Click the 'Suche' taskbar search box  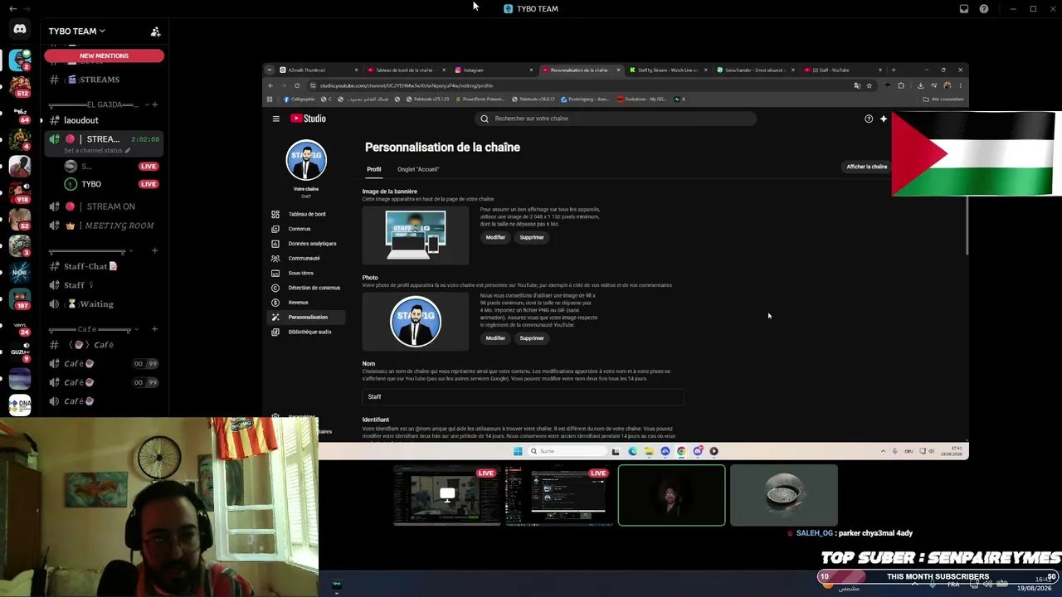click(x=568, y=451)
